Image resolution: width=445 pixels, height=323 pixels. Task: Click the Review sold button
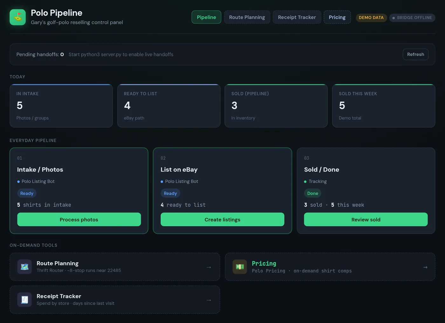366,219
